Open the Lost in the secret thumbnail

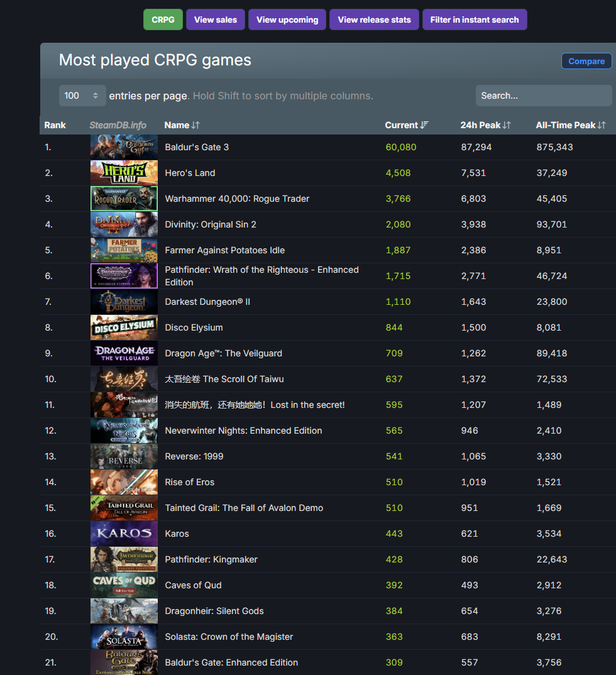click(124, 405)
